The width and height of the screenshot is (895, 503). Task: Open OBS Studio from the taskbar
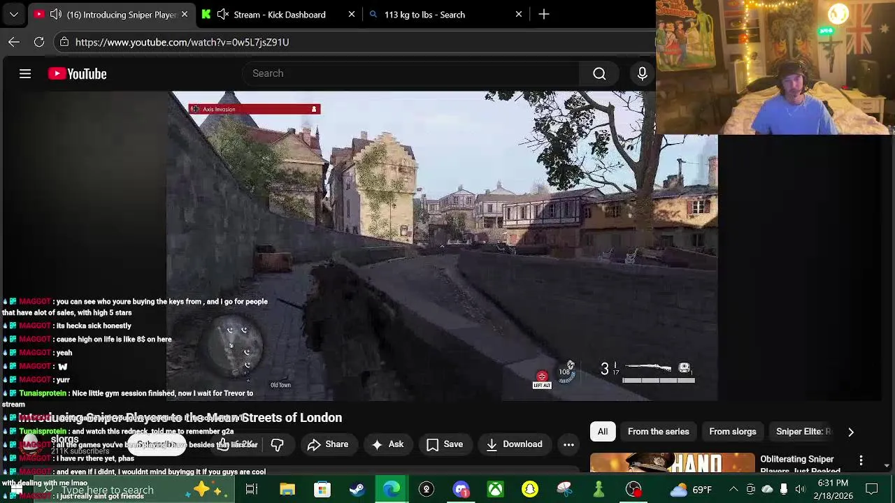(633, 490)
